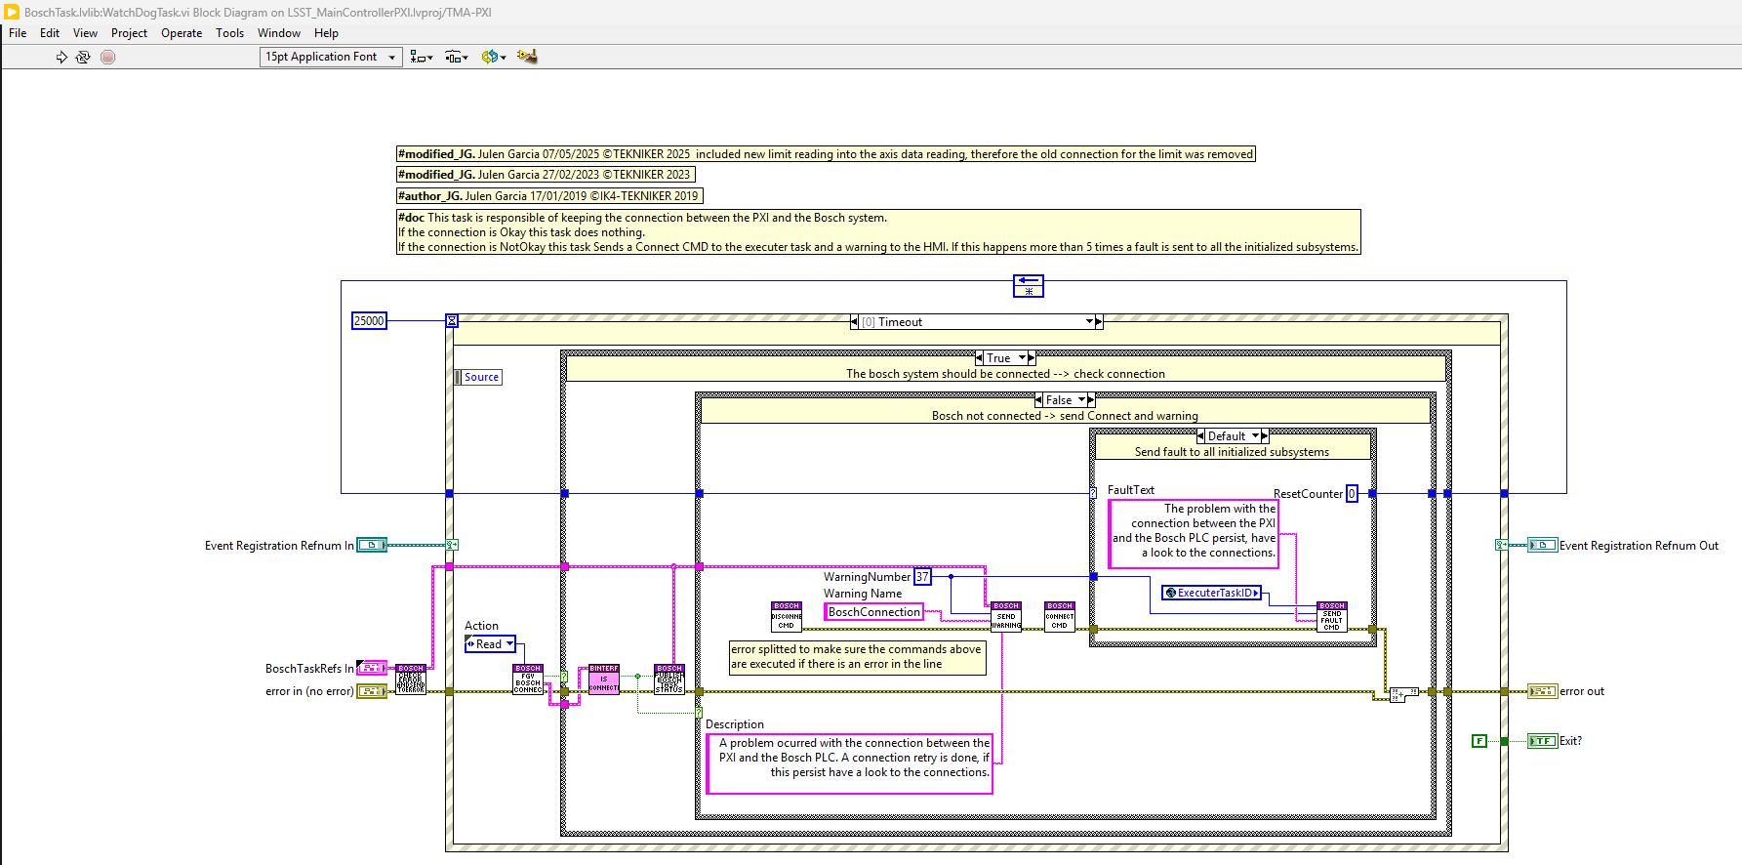This screenshot has height=865, width=1742.
Task: Click the event structure timeout hourglass terminal
Action: pyautogui.click(x=452, y=320)
